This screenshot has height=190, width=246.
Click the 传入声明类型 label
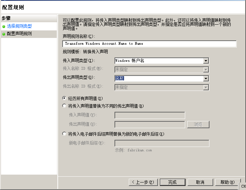click(x=79, y=60)
